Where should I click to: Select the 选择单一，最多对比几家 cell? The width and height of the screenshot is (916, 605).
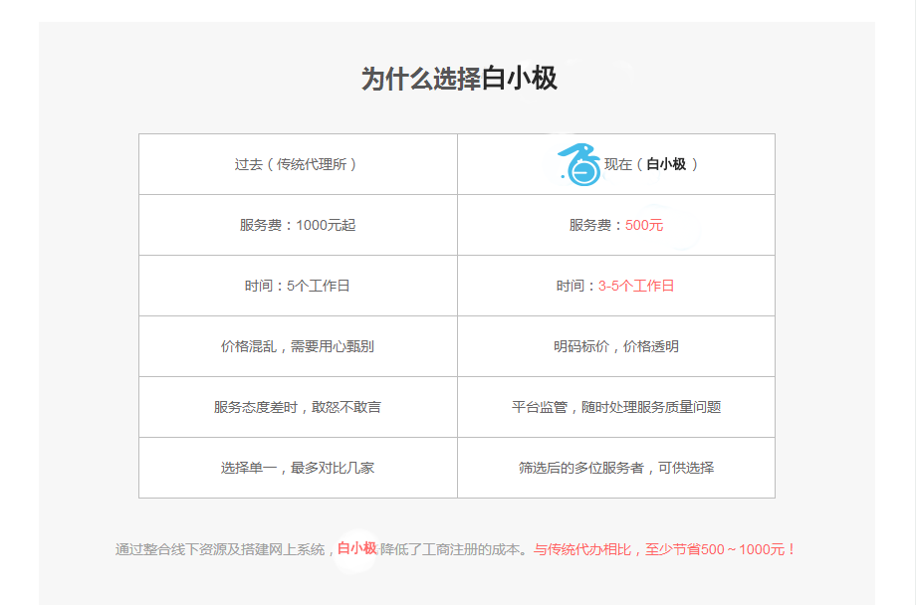[297, 468]
